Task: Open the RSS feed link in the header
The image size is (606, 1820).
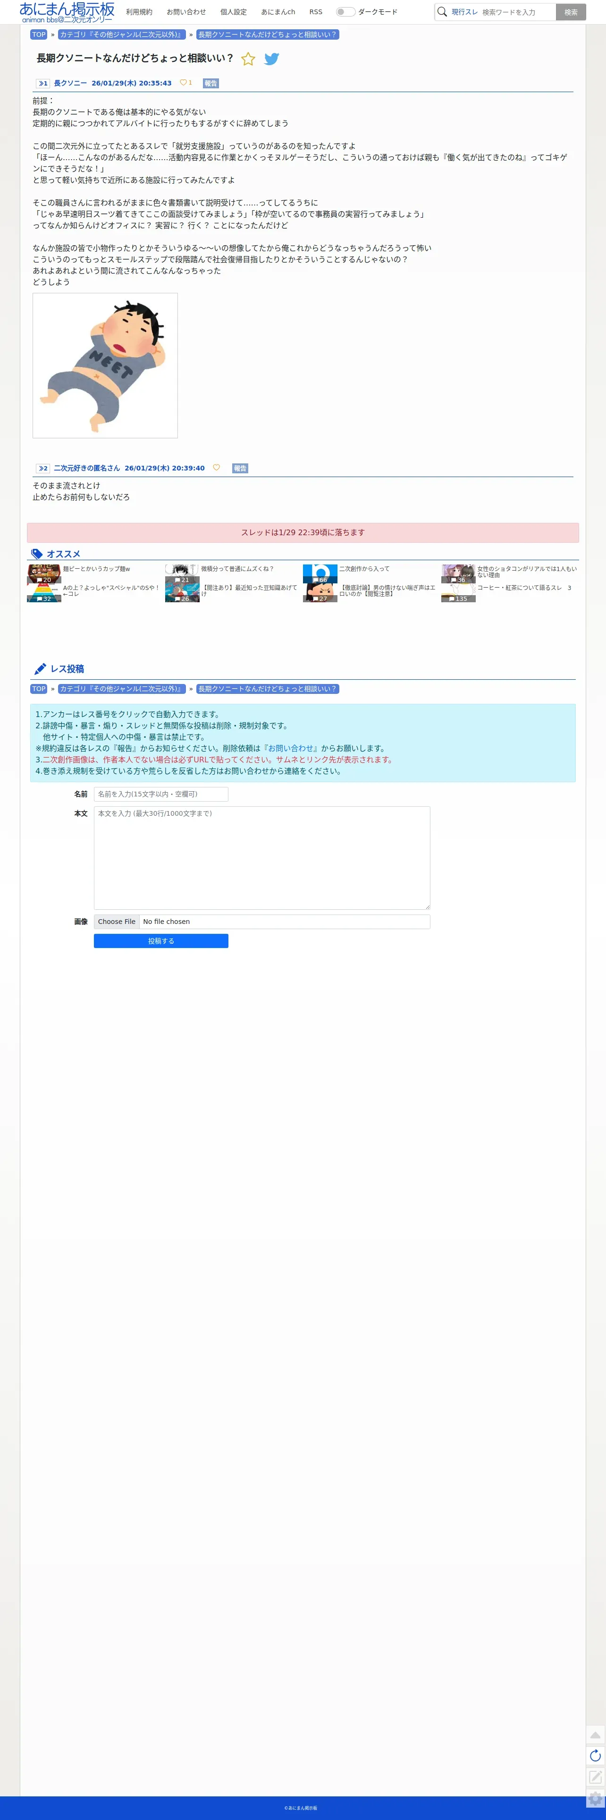Action: pyautogui.click(x=316, y=12)
